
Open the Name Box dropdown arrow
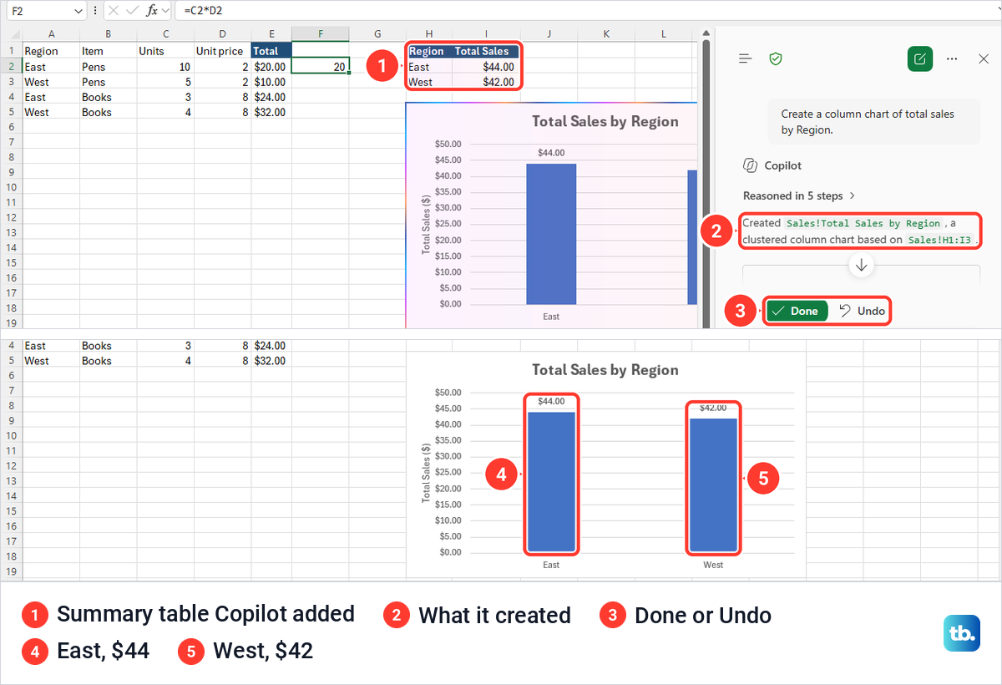click(x=78, y=11)
